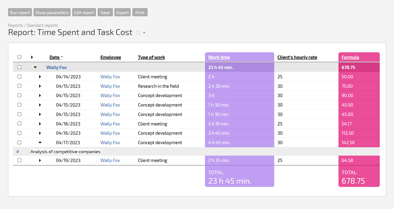Screen dimensions: 394x209
Task: Tick checkbox for the 04/19/2023 row
Action: click(20, 160)
